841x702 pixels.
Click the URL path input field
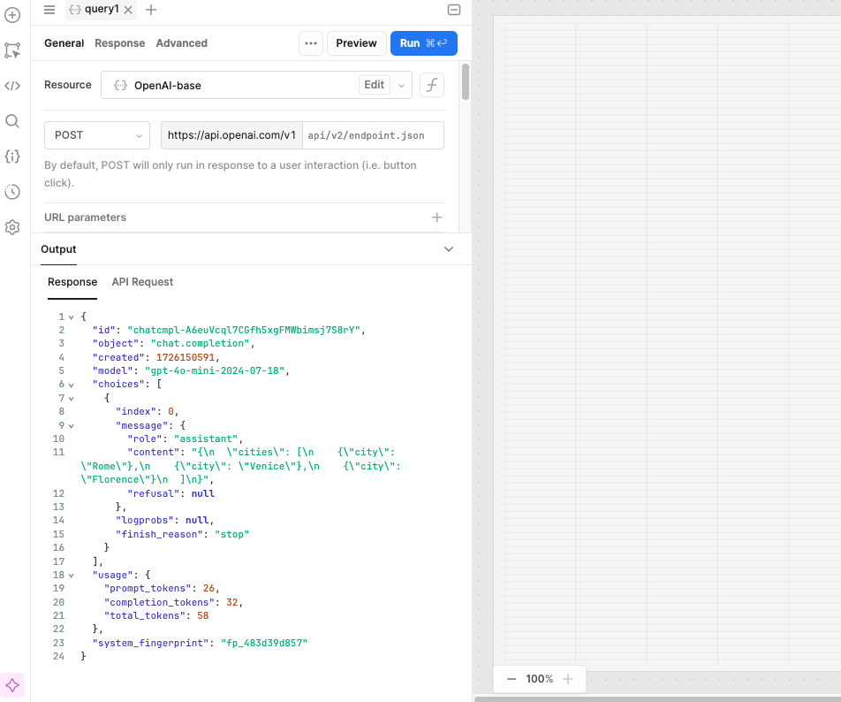pos(372,135)
